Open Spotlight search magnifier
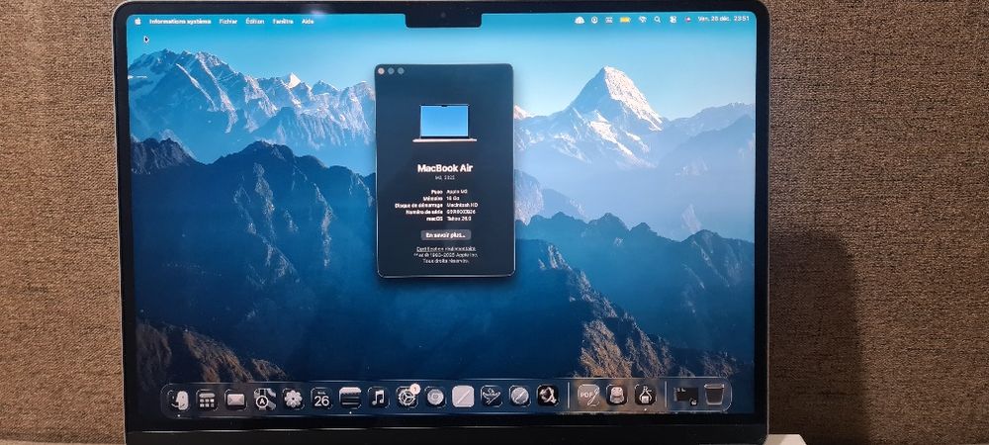Image resolution: width=989 pixels, height=445 pixels. [658, 20]
